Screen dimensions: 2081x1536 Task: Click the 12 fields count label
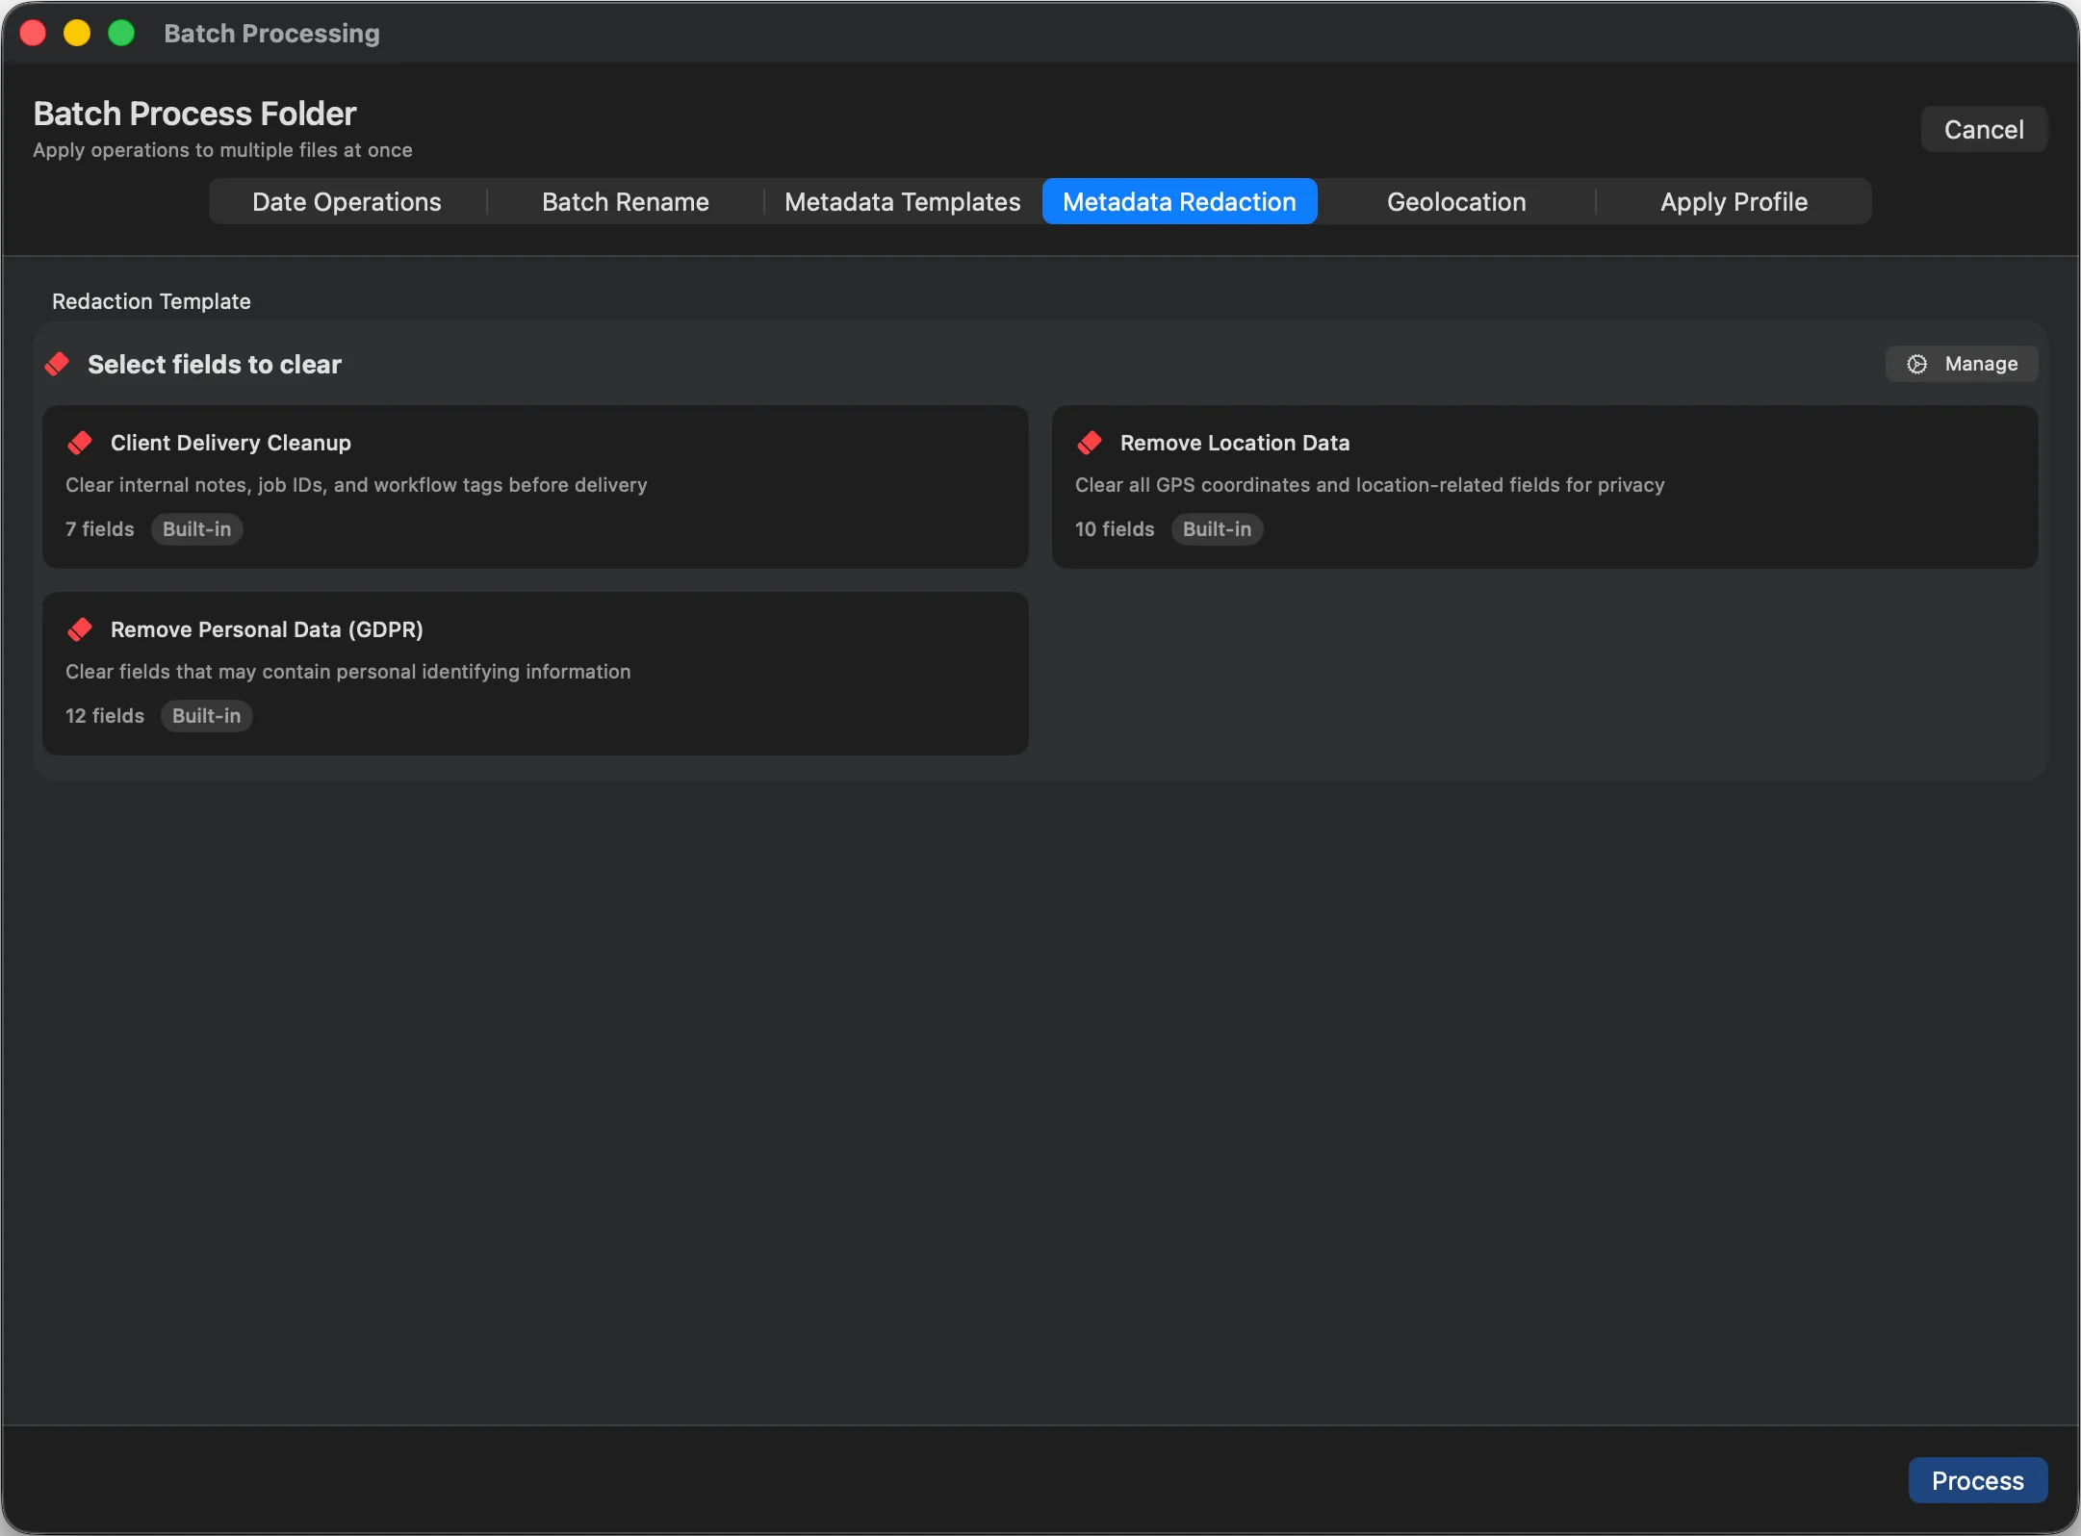click(x=105, y=716)
